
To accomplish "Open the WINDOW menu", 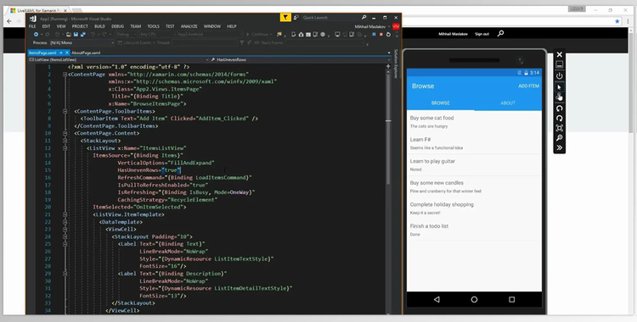I will 212,26.
